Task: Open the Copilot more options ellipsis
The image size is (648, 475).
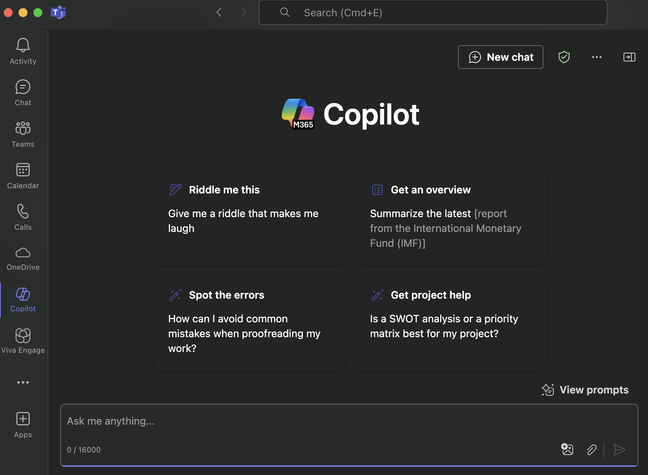Action: point(597,57)
